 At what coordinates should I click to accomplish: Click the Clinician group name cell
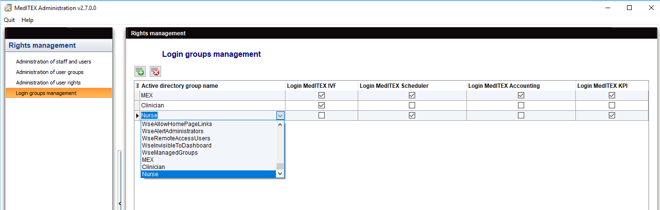pyautogui.click(x=212, y=105)
